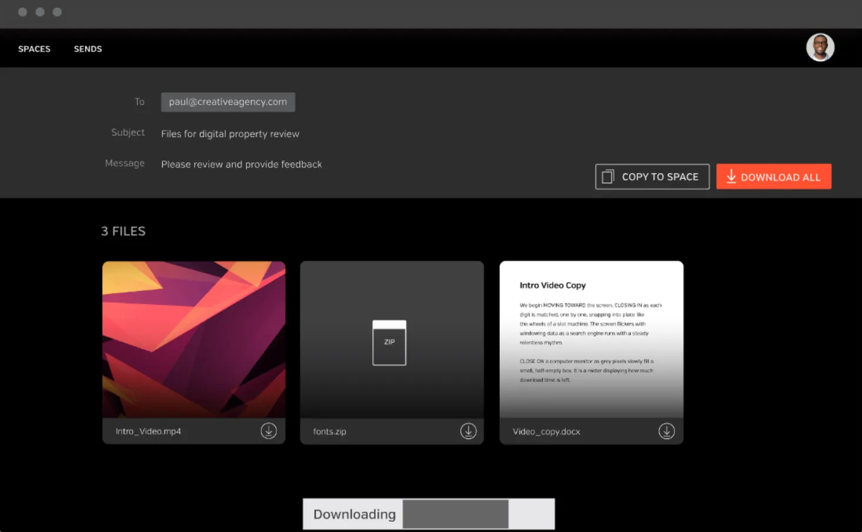Click the 3 FILES heading
This screenshot has height=532, width=862.
pyautogui.click(x=123, y=231)
